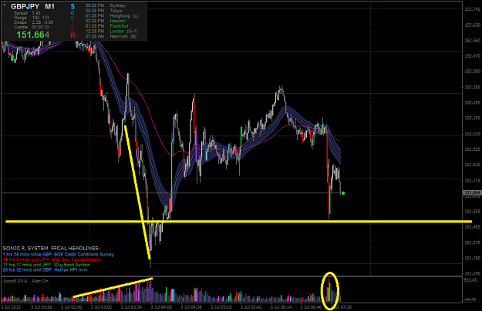Image resolution: width=482 pixels, height=311 pixels.
Task: Click SONIC R. SYSTEM FFCAL HEADLINES title
Action: 51,248
